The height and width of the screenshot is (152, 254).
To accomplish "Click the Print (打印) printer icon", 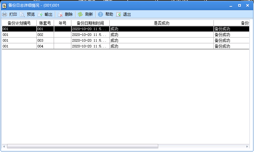I will (5, 14).
